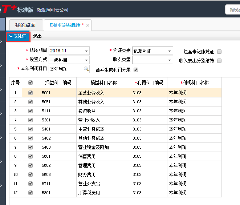Uncheck the row for 所得税费用

coord(30,193)
